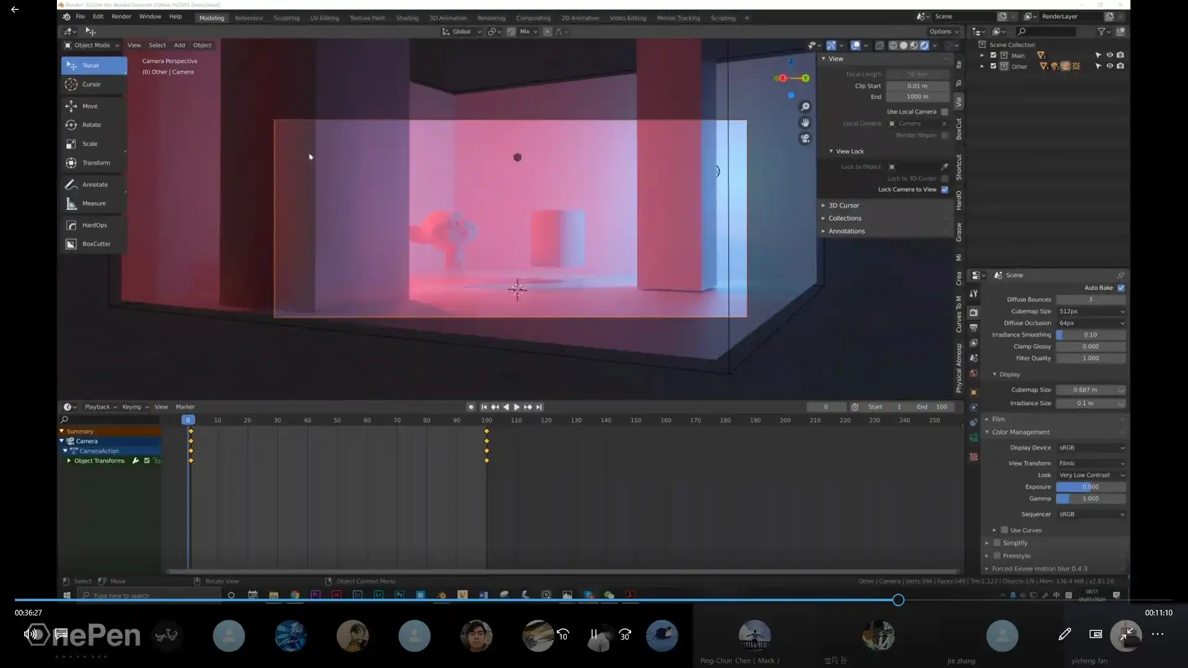This screenshot has width=1188, height=668.
Task: Toggle the camera view icon in the viewport
Action: pos(805,139)
